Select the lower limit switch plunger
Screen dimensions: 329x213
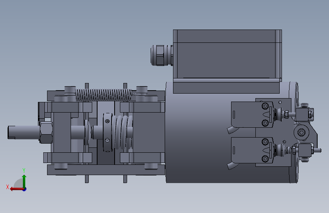point(282,150)
